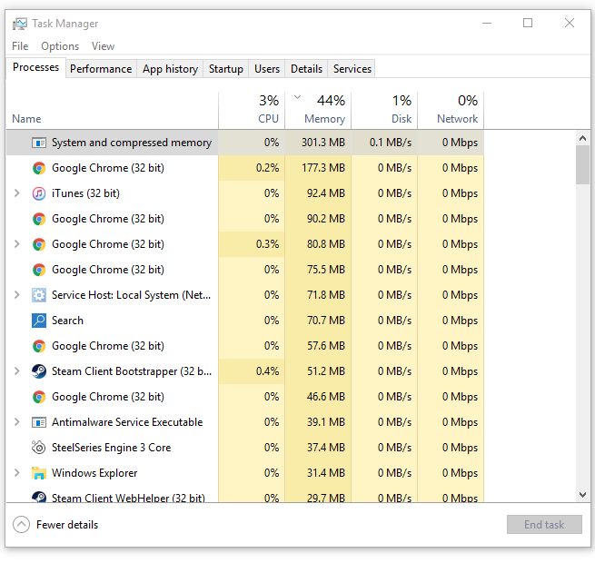Click the 0.3% CPU value for Chrome
This screenshot has height=563, width=595.
(267, 244)
